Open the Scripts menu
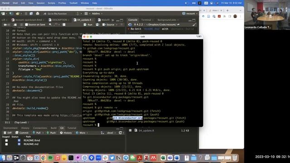Image resolution: width=290 pixels, height=163 pixels. click(x=51, y=3)
